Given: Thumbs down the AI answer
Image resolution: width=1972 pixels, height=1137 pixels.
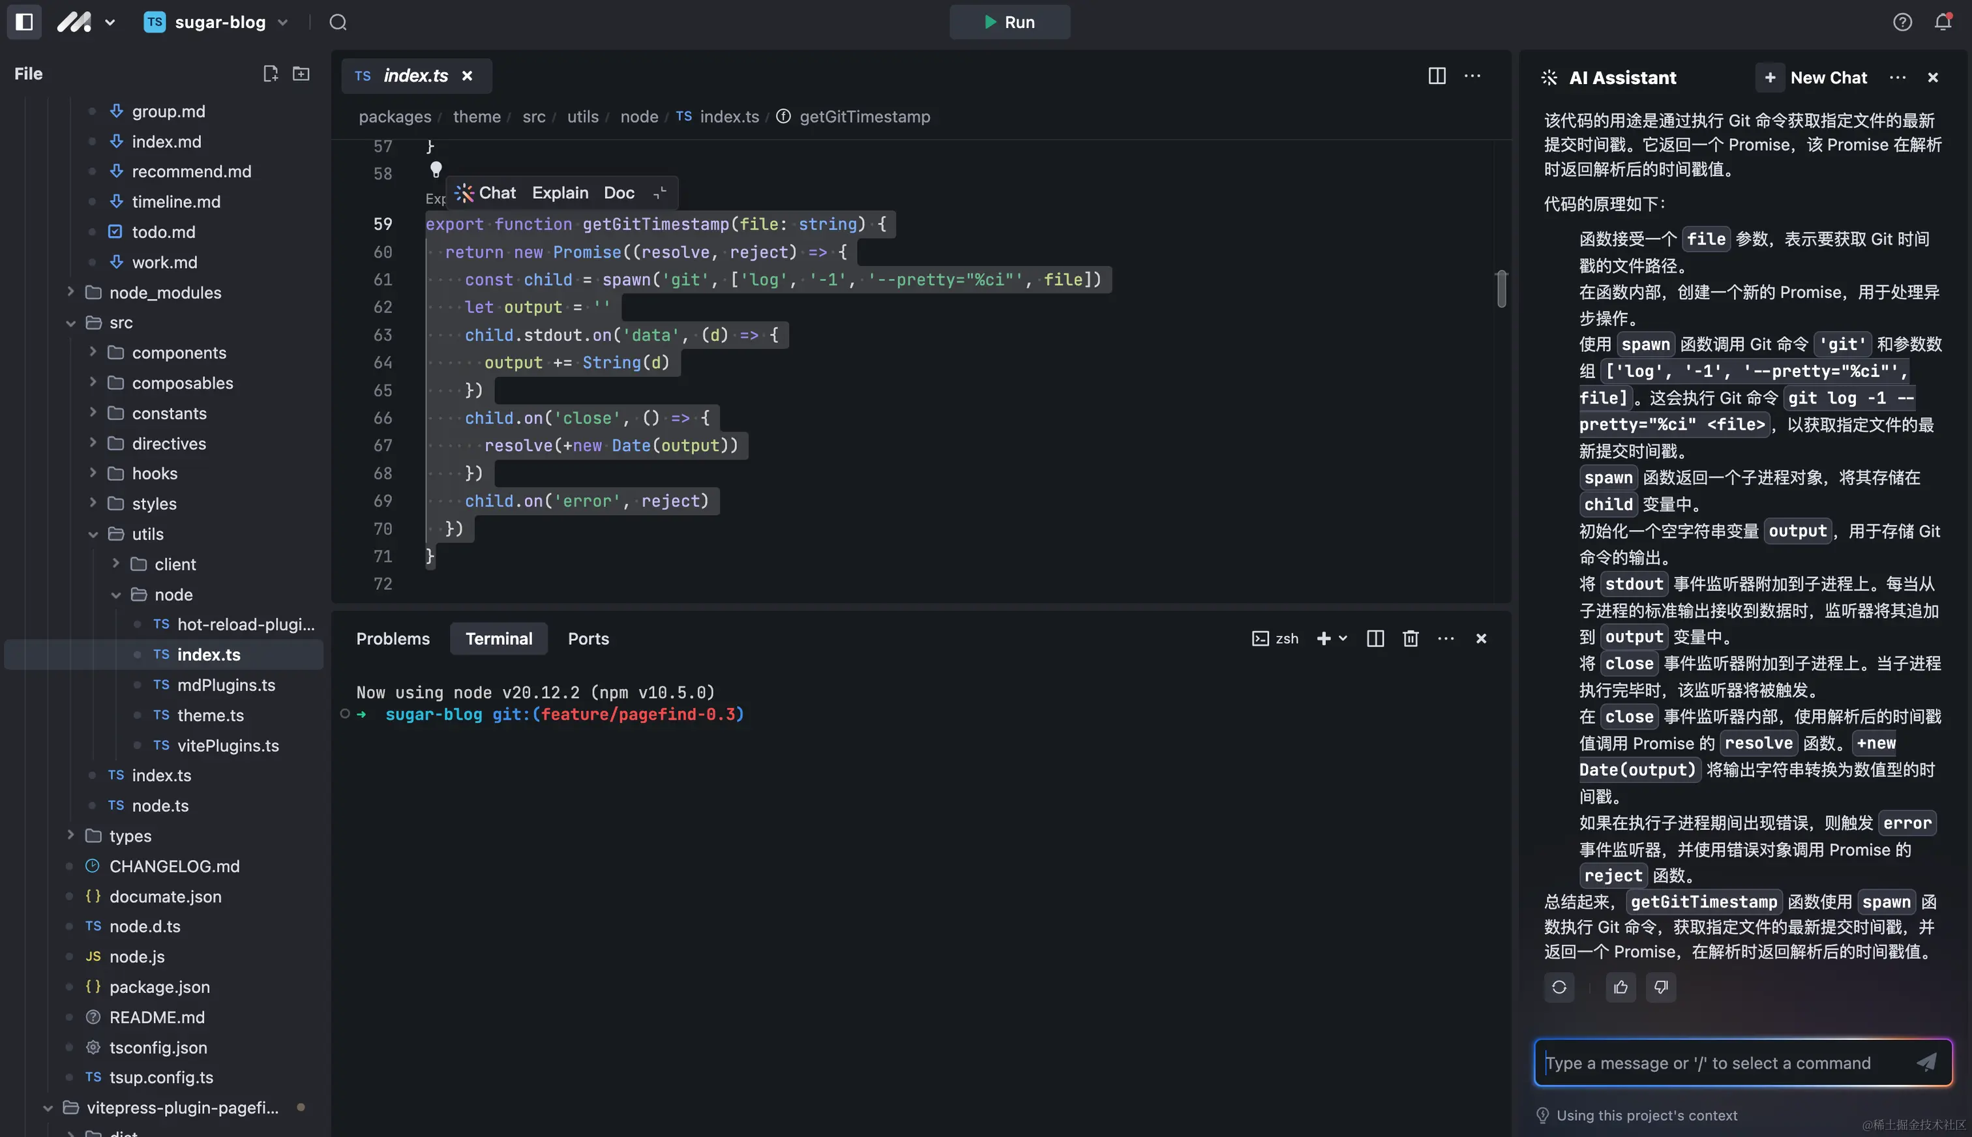Looking at the screenshot, I should point(1660,987).
